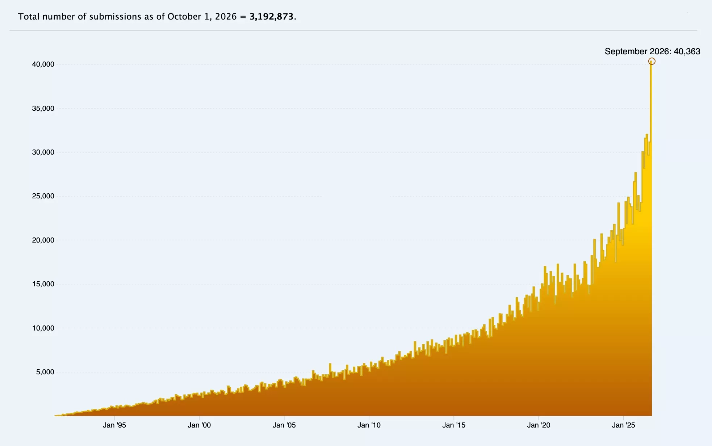
Task: Click the 'September 2026: 40,363' tooltip label
Action: point(652,51)
